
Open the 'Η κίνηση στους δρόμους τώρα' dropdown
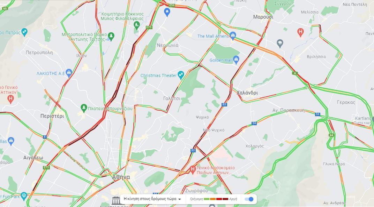click(x=152, y=199)
